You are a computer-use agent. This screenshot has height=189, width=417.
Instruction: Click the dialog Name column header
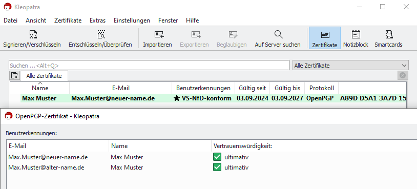click(160, 146)
